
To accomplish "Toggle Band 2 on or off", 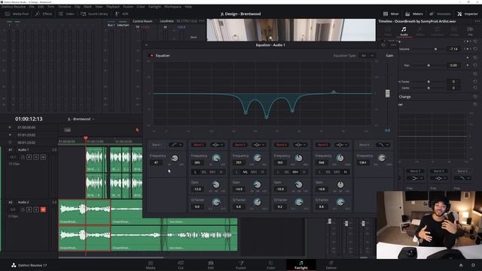I will click(x=198, y=145).
